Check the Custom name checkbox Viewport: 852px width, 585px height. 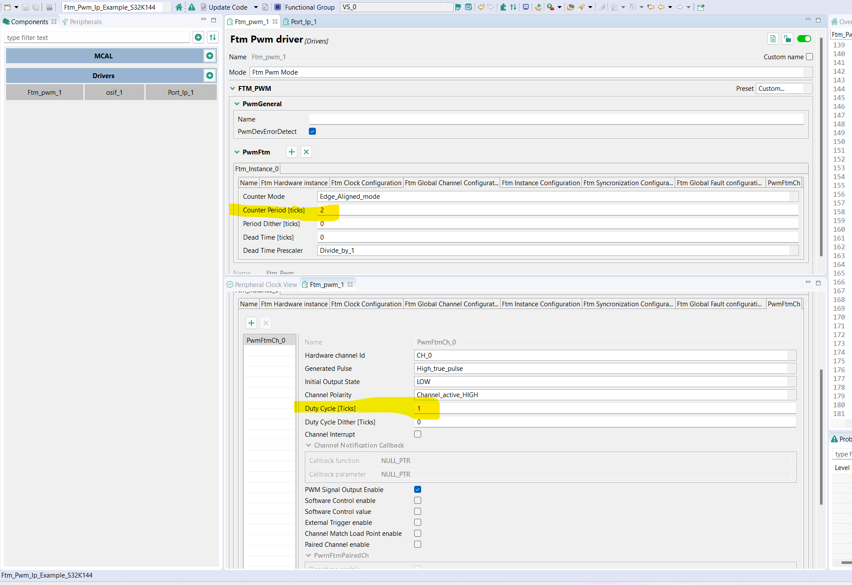click(x=809, y=57)
